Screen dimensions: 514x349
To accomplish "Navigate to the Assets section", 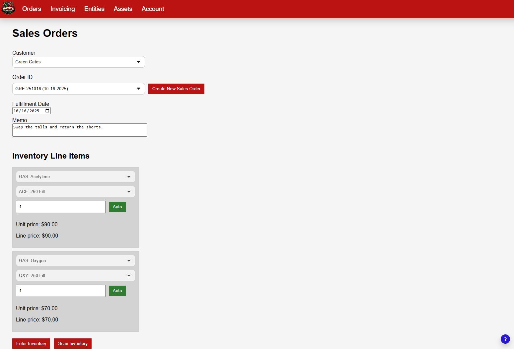I will pyautogui.click(x=123, y=9).
